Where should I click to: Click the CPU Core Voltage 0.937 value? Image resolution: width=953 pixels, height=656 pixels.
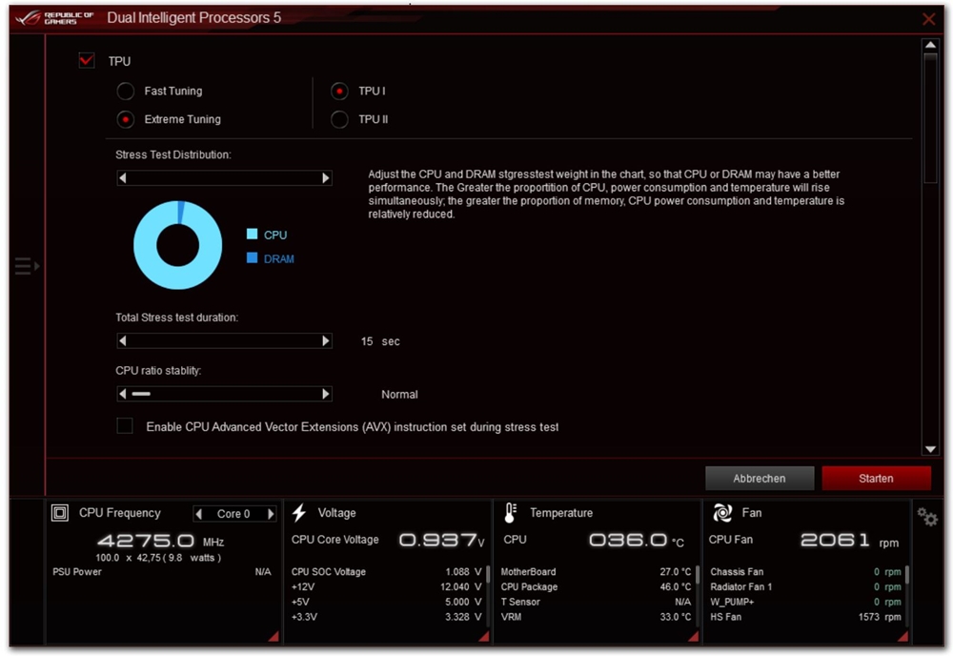(442, 540)
